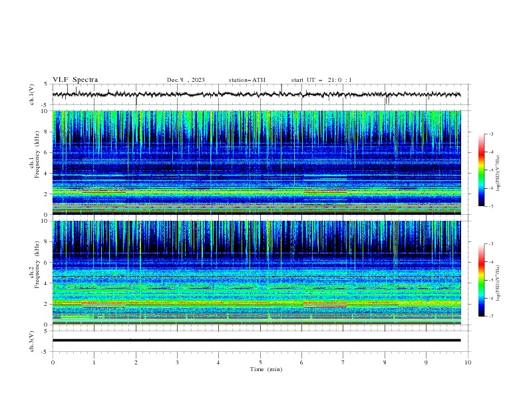This screenshot has height=407, width=527.
Task: Select the "Time (min)" x-axis label
Action: click(266, 369)
